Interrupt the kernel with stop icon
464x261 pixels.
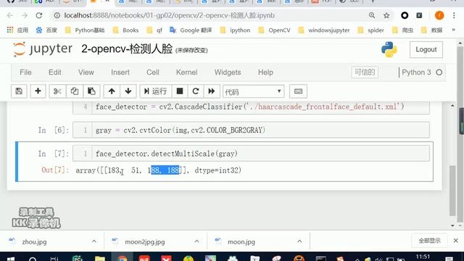(180, 91)
